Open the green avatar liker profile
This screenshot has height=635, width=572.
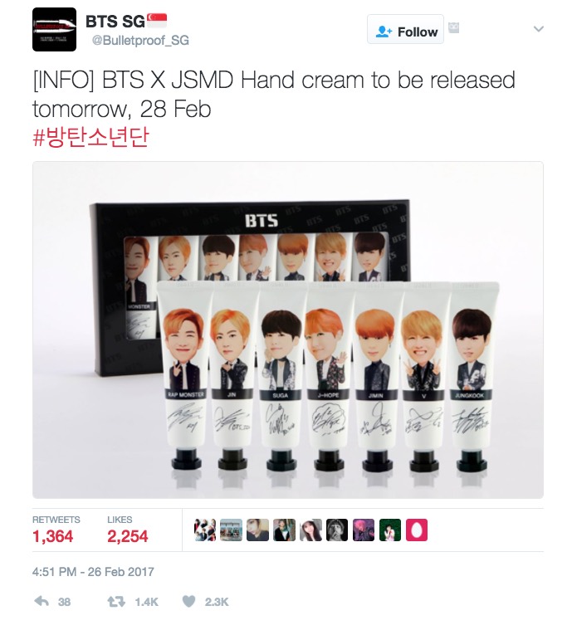point(390,530)
